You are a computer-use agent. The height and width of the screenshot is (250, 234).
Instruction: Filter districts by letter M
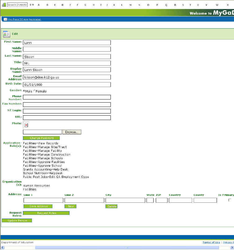tap(130, 5)
